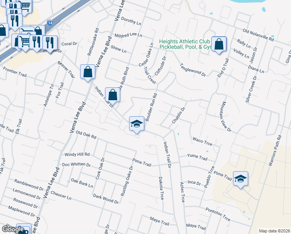Click the Cork Oak Dr label
Image resolution: width=291 pixels, height=234 pixels.
(x=100, y=168)
